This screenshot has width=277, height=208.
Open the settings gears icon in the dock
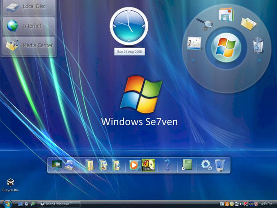[x=206, y=165]
